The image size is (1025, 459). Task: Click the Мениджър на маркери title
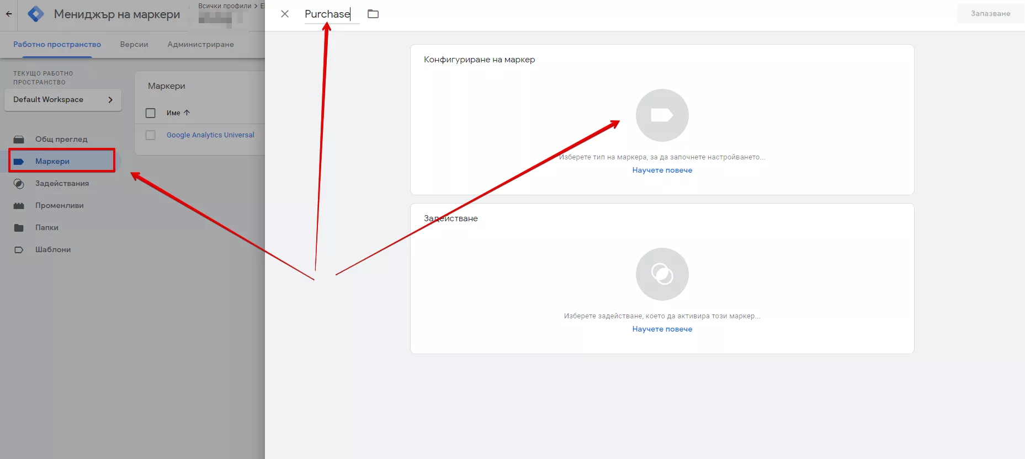[x=117, y=14]
